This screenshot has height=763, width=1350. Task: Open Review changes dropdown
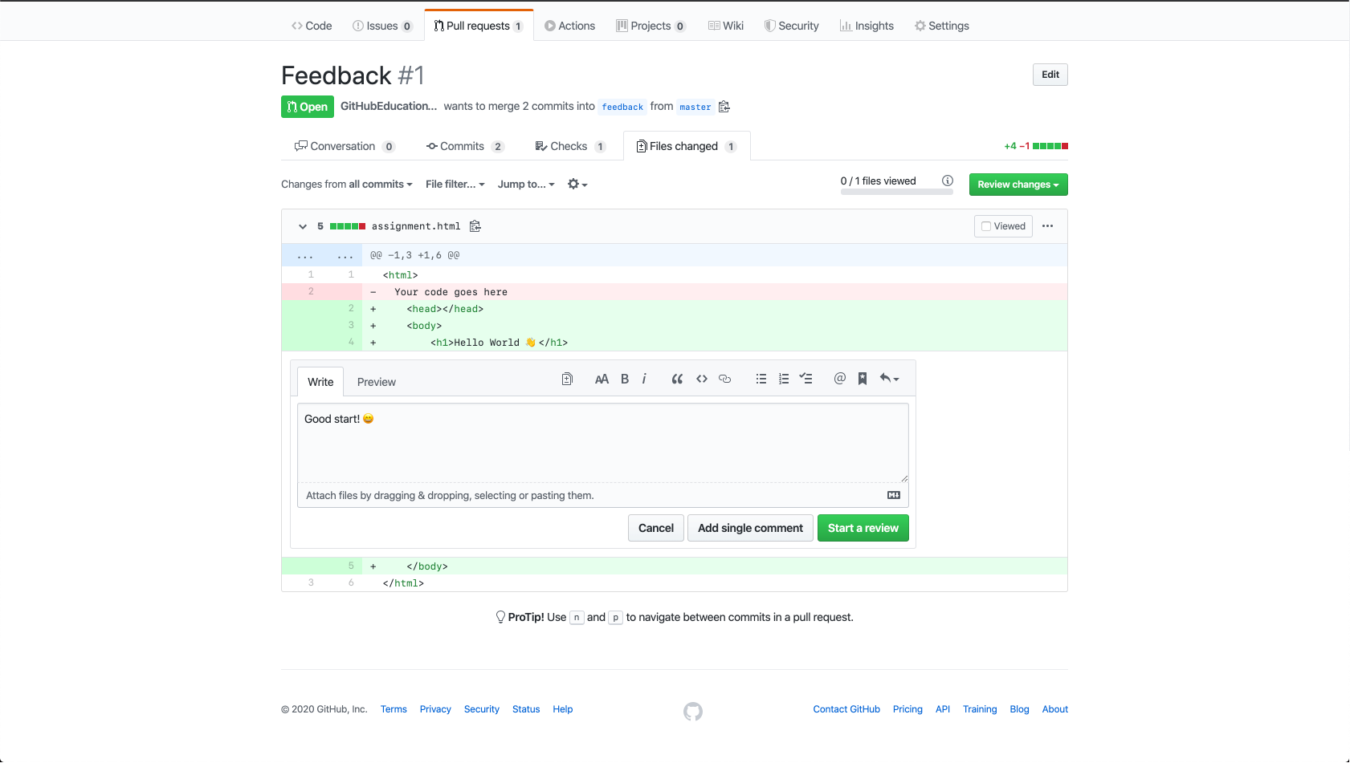[1018, 185]
